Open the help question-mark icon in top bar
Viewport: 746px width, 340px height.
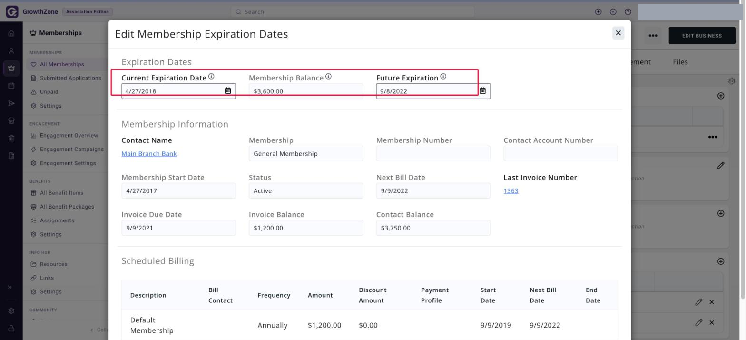click(628, 12)
